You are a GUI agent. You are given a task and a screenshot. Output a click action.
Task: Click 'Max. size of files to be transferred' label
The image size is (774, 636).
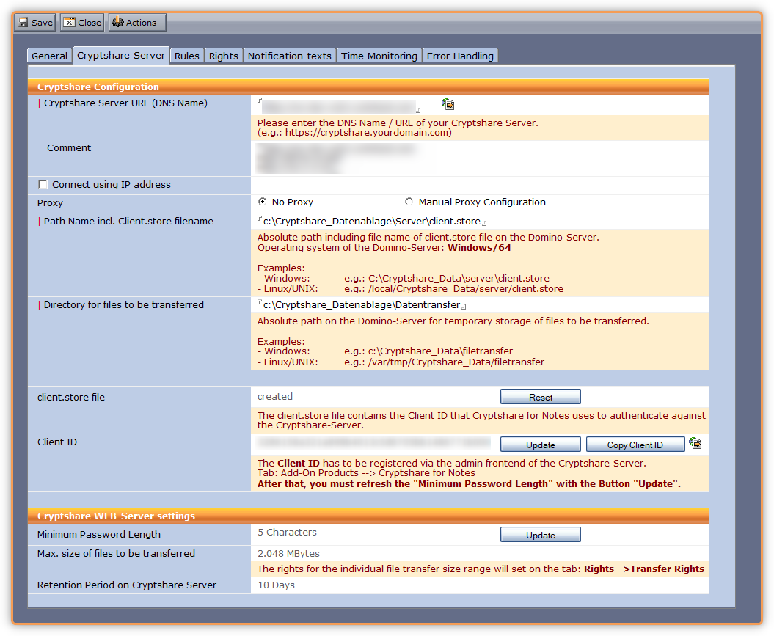pos(116,554)
